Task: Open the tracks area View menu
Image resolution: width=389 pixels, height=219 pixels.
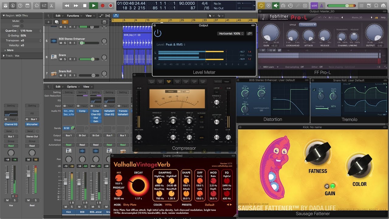Action: (x=90, y=16)
